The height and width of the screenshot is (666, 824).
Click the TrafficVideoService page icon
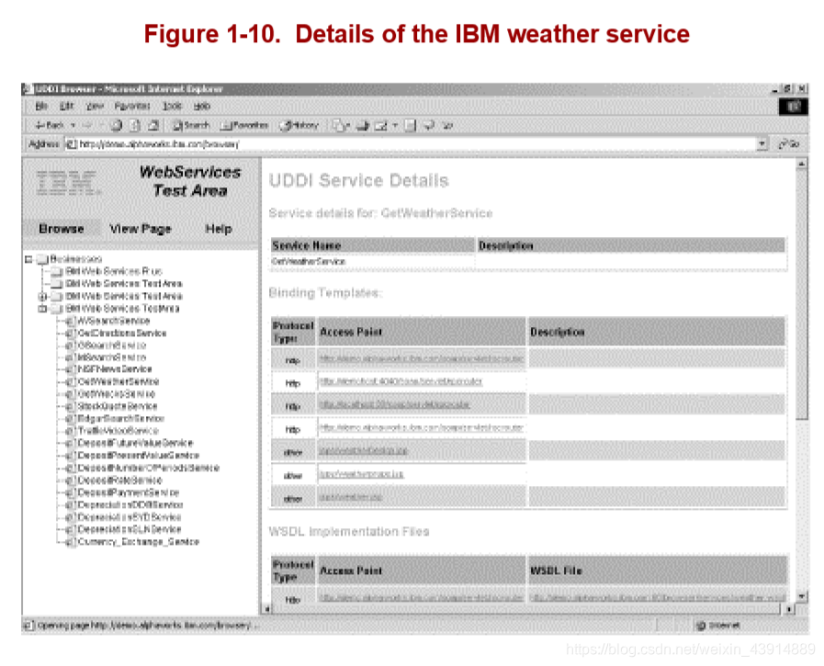(70, 431)
